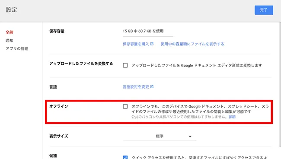Image resolution: width=281 pixels, height=159 pixels.
Task: Expand the 表示サイズ dropdown showing 標準
Action: [160, 136]
